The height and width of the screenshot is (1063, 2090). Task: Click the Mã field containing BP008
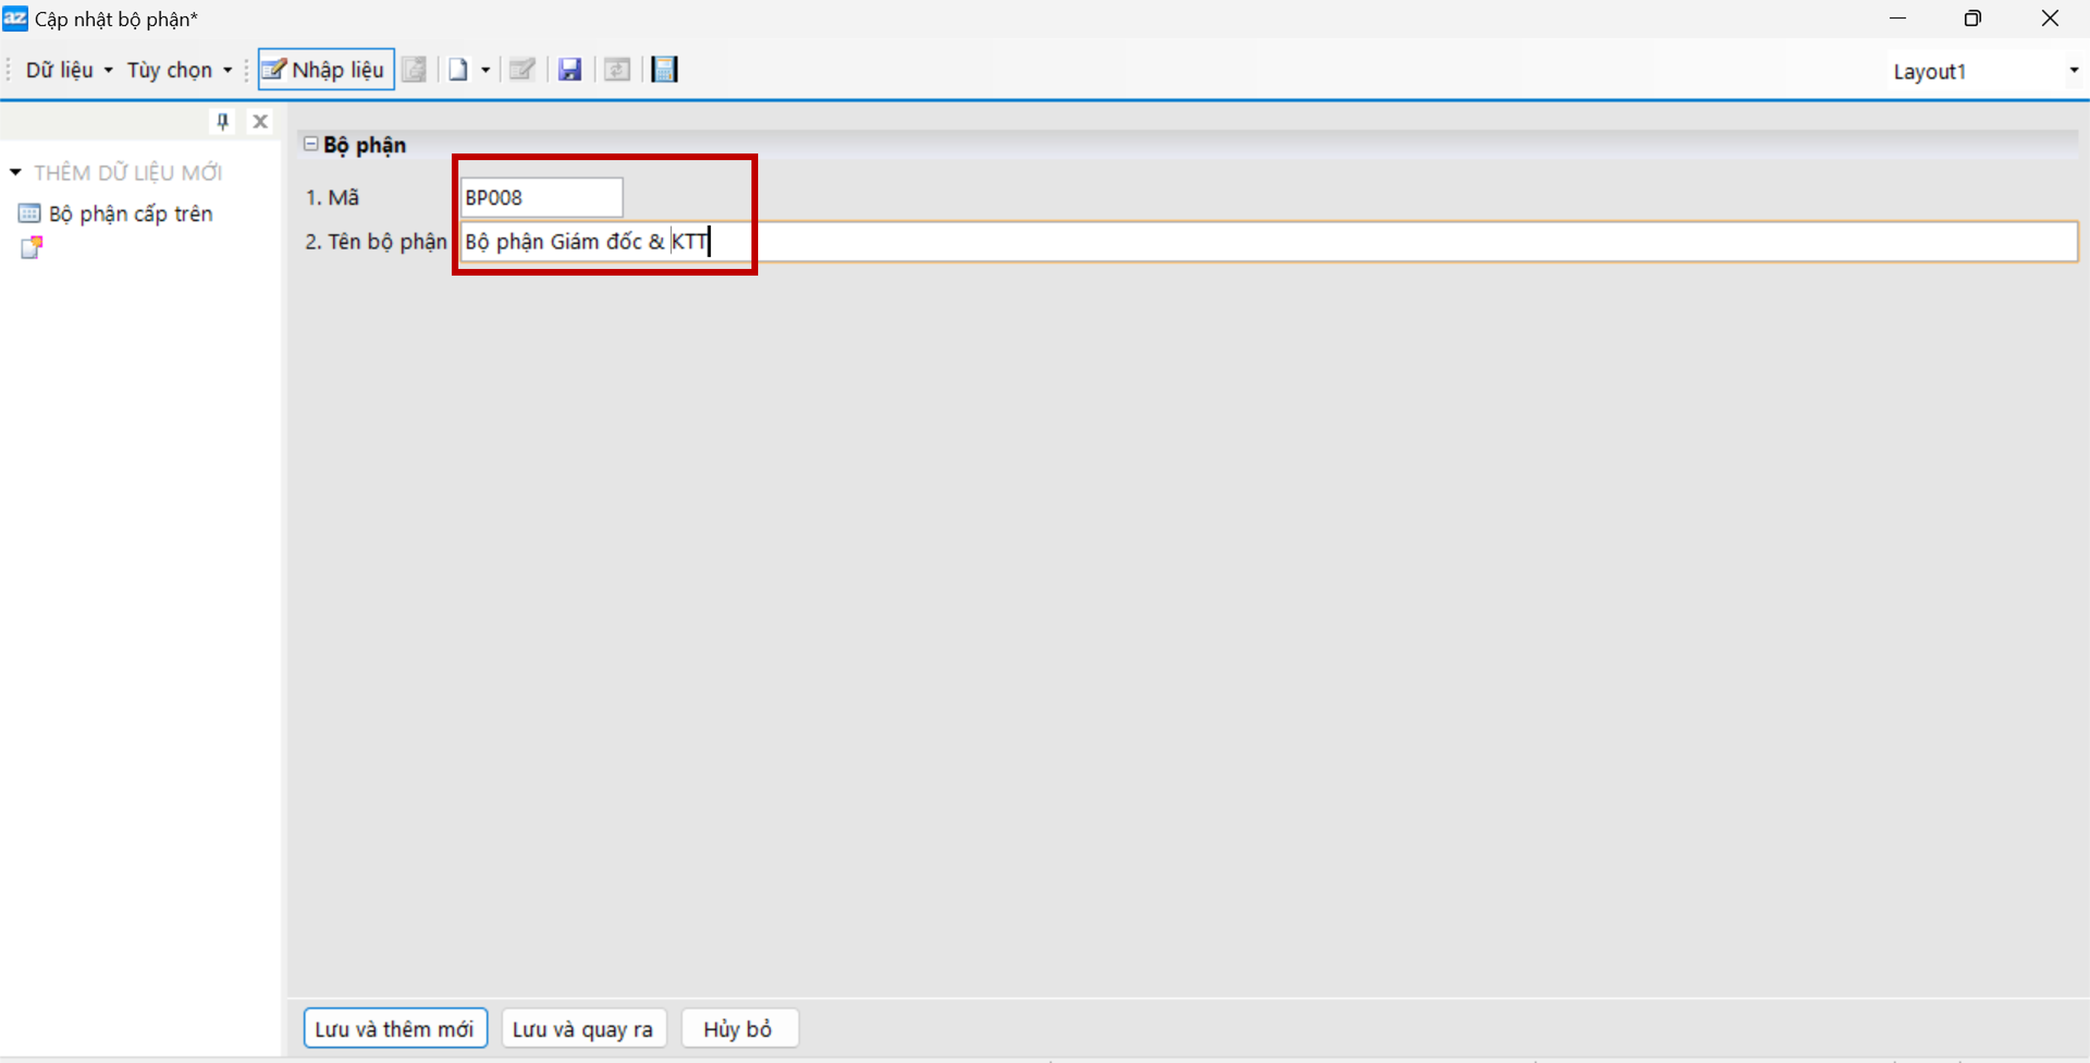coord(541,197)
